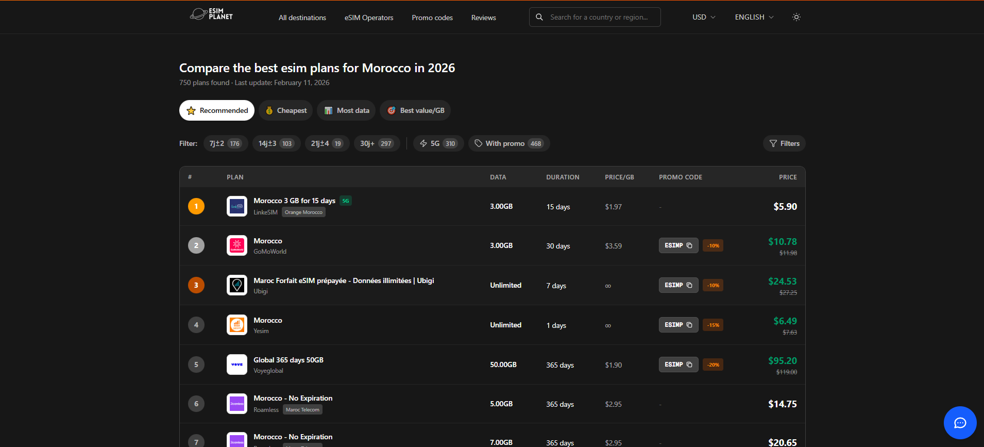This screenshot has width=984, height=447.
Task: Click the GoMoWorld provider logo
Action: click(x=237, y=245)
